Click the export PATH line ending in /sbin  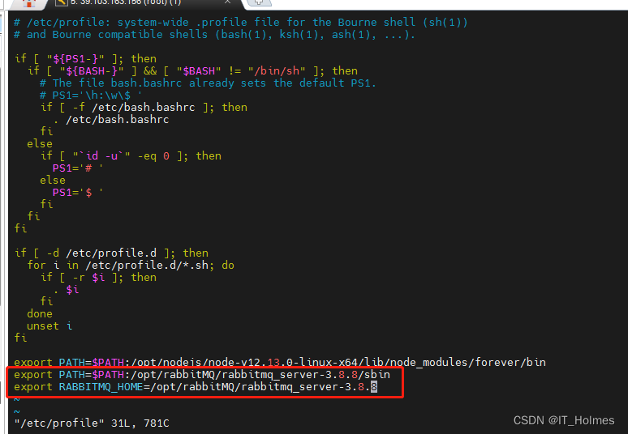coord(202,374)
